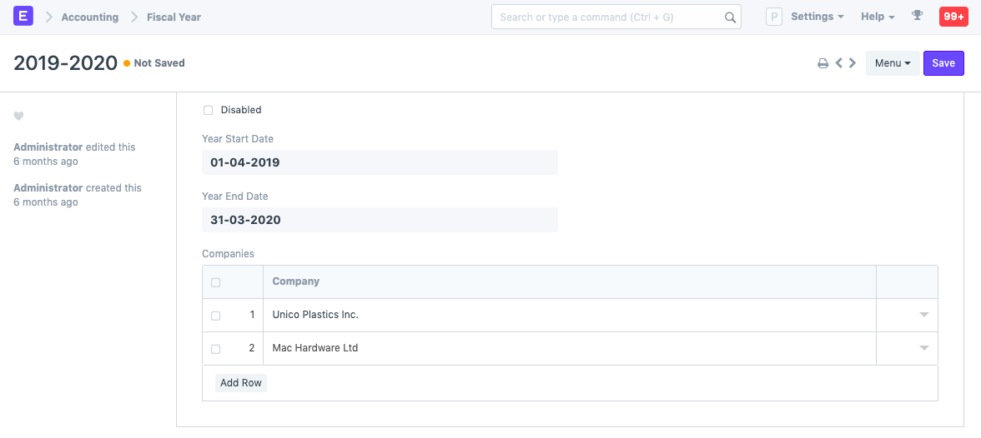Go to next record arrow

tap(853, 63)
